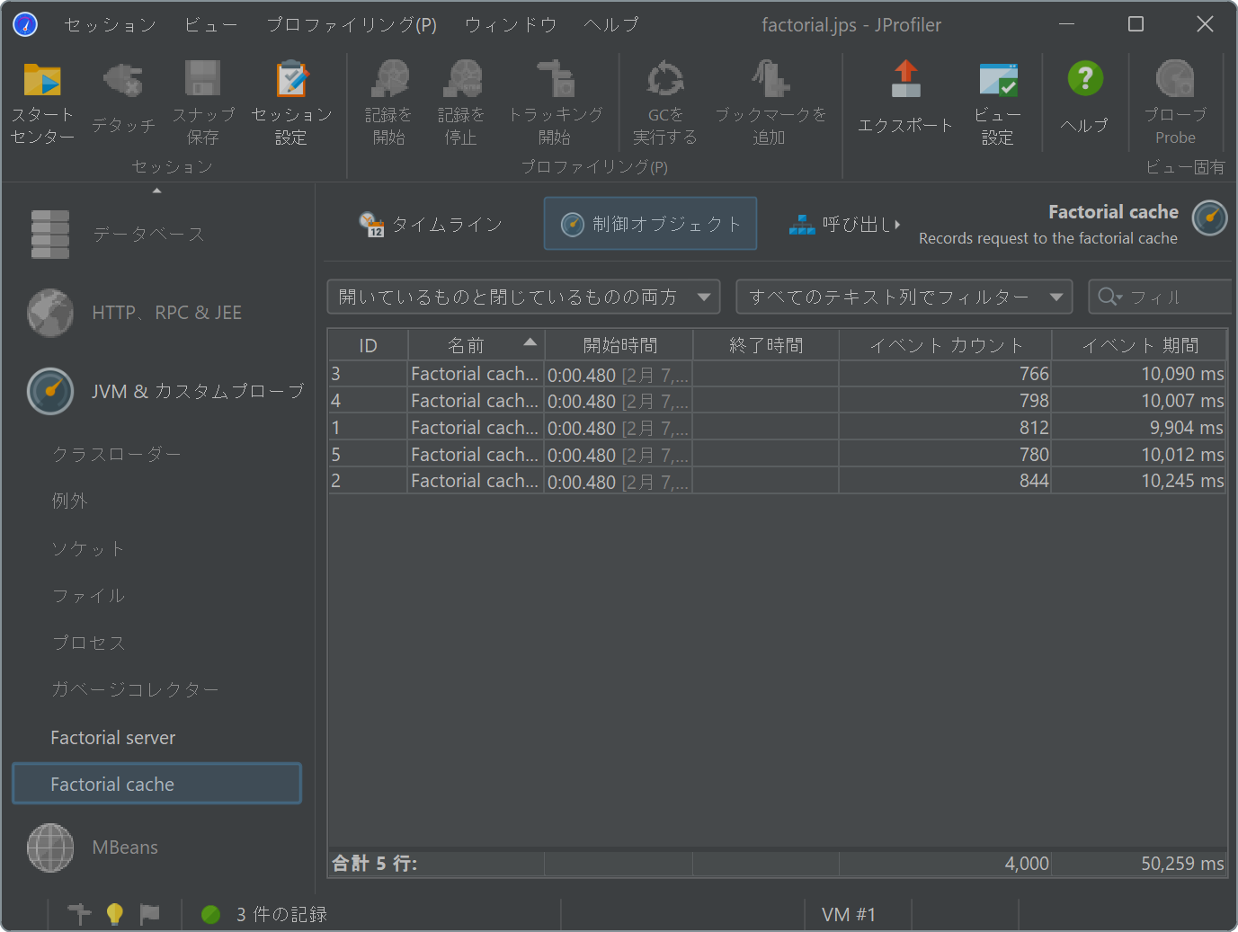Sort table by イベント カウント column header
This screenshot has height=932, width=1238.
pyautogui.click(x=946, y=345)
